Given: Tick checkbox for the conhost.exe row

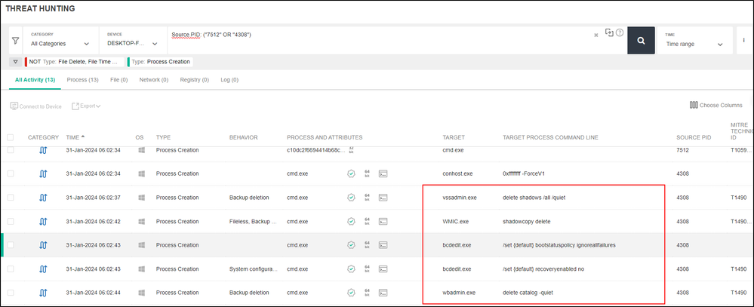Looking at the screenshot, I should tap(11, 173).
